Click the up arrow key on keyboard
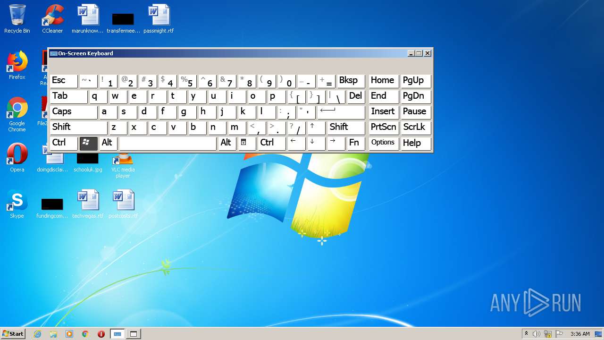 (x=316, y=127)
